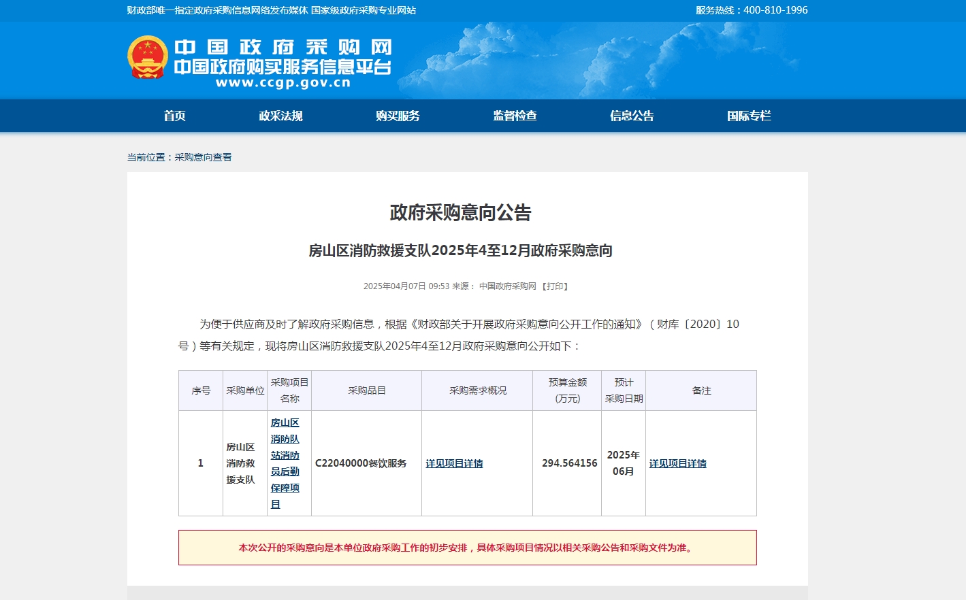Click the 【打印】 print link
This screenshot has height=600, width=966.
pyautogui.click(x=555, y=286)
